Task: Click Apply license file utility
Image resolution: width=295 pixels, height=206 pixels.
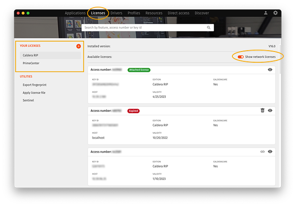Action: [x=34, y=93]
